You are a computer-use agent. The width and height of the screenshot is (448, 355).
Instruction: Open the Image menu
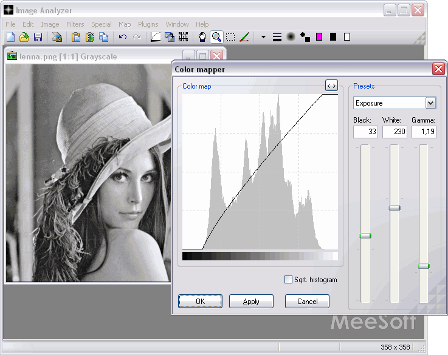50,24
